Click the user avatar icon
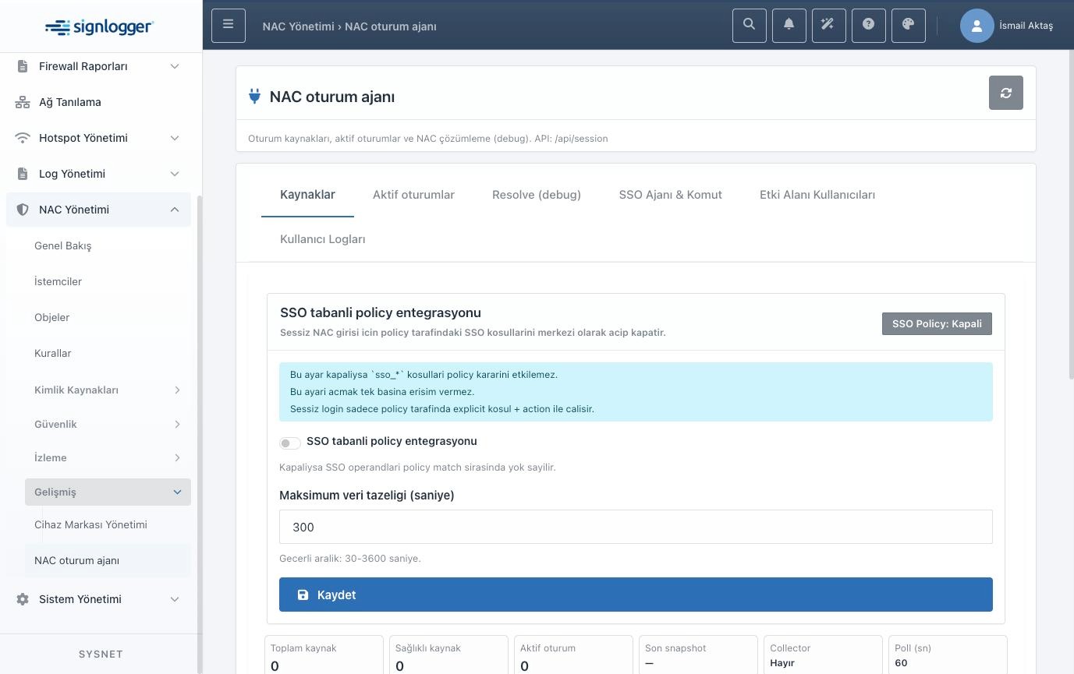1074x674 pixels. click(977, 26)
